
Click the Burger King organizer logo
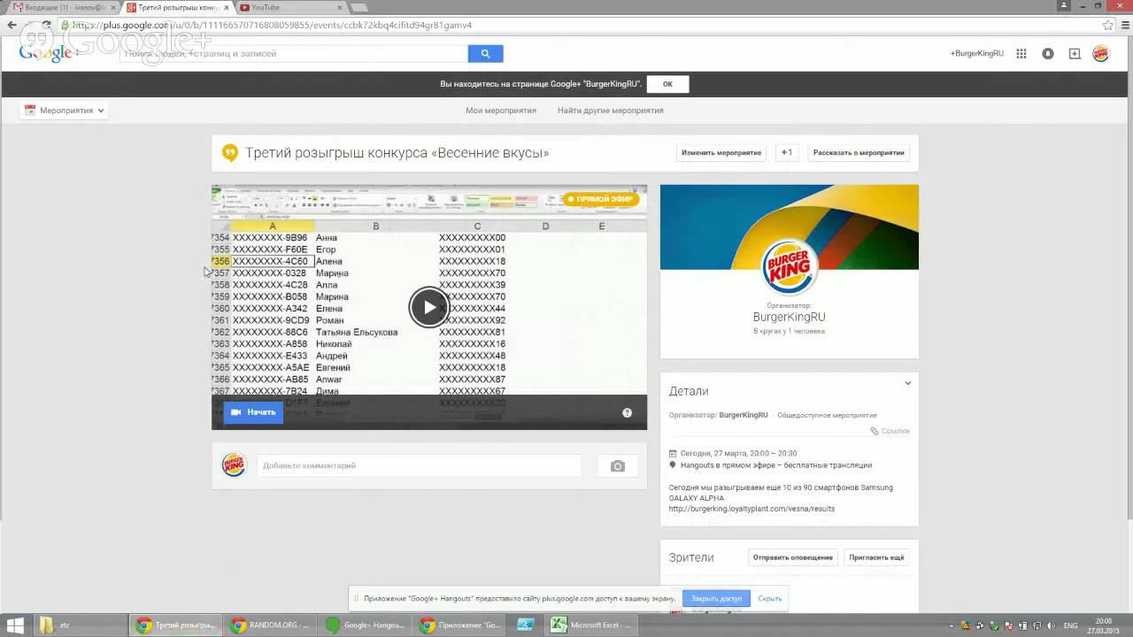(788, 266)
